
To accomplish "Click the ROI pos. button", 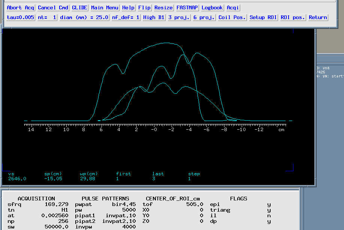I will point(293,17).
